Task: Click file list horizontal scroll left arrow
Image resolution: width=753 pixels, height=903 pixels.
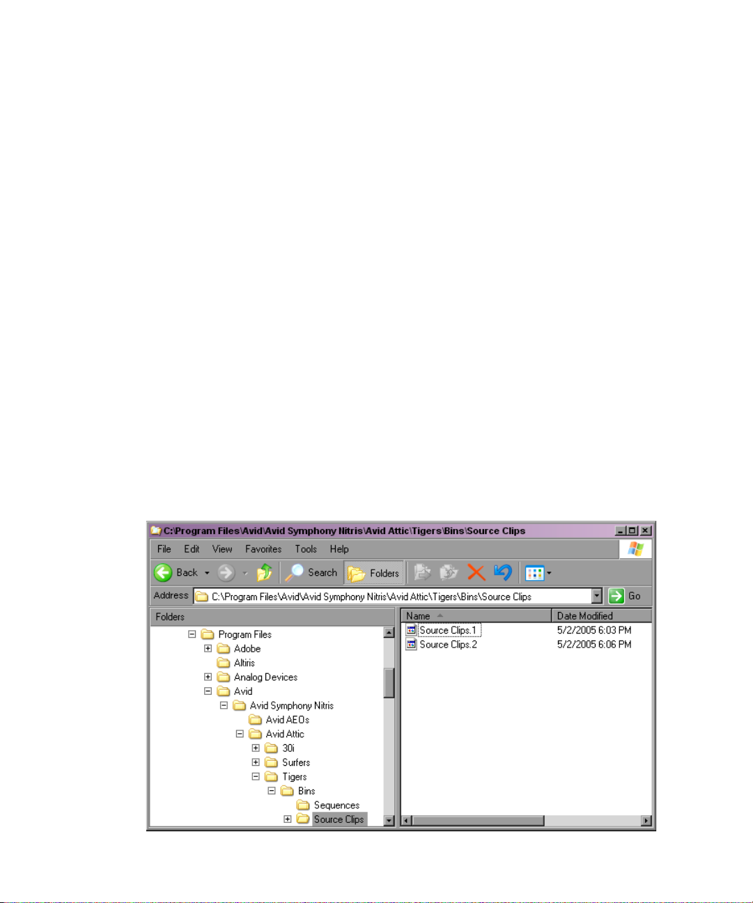Action: click(x=407, y=821)
